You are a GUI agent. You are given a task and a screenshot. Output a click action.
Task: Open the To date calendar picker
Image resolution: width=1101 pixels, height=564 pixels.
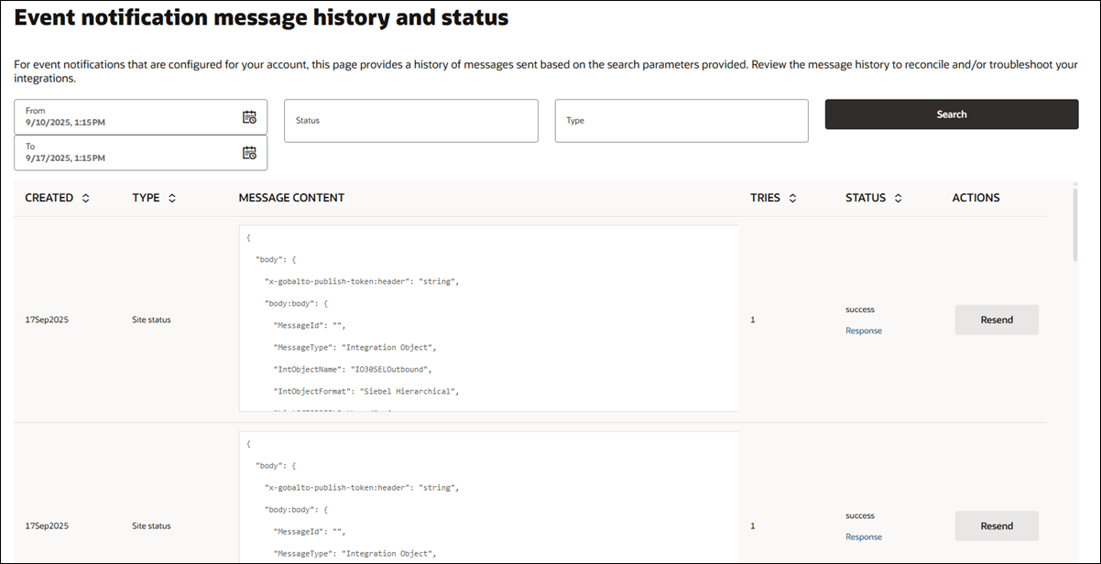click(x=250, y=152)
